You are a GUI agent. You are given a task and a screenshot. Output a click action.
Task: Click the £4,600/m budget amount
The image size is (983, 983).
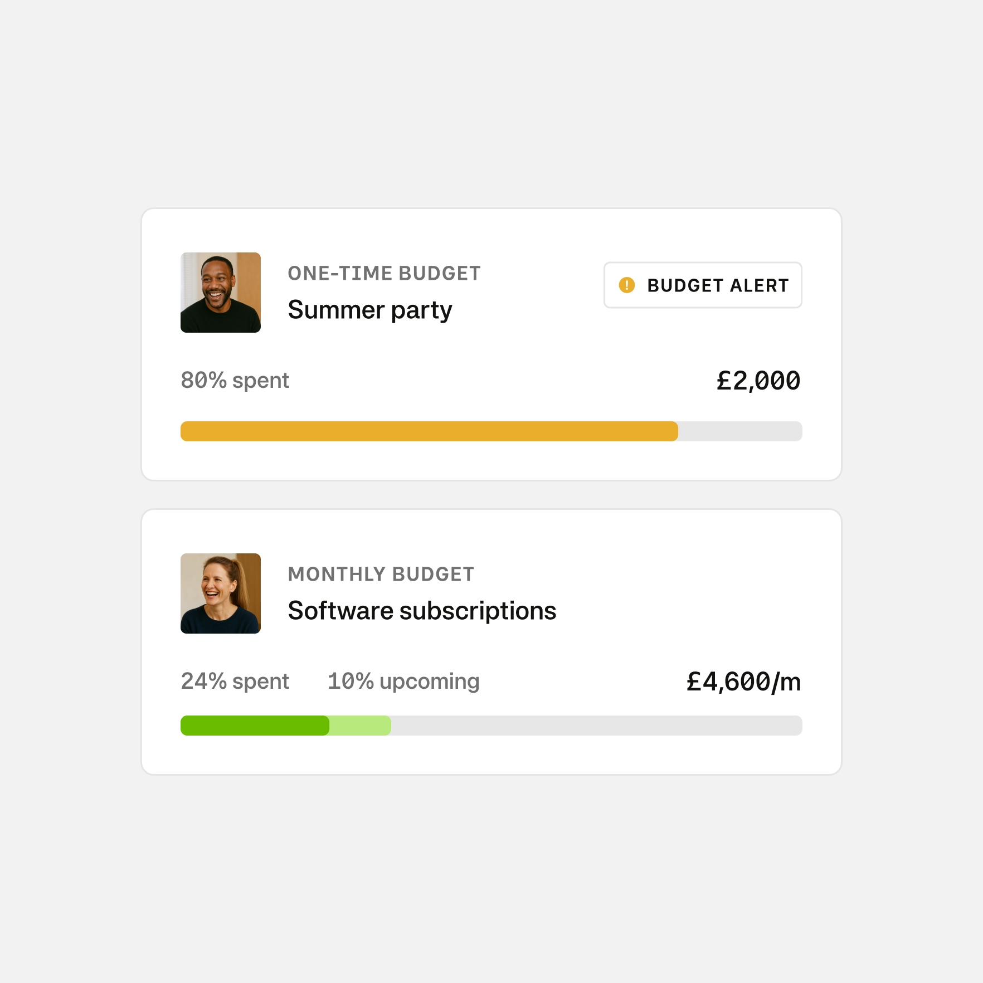coord(743,682)
